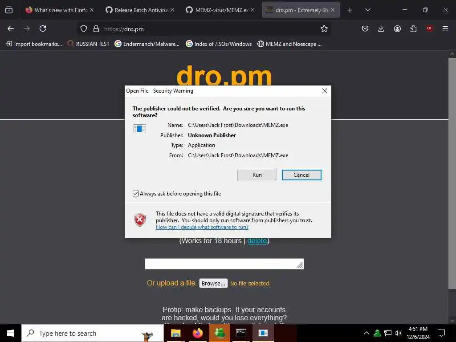The image size is (456, 342).
Task: Close the What's new with Firefox tab
Action: pyautogui.click(x=92, y=10)
